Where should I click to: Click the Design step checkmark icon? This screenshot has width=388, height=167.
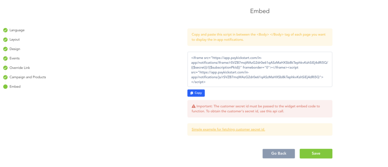[5, 49]
